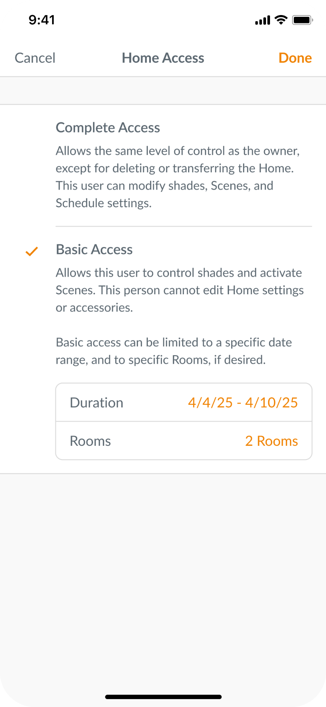Image resolution: width=326 pixels, height=707 pixels.
Task: Tap the Rooms row label
Action: (90, 441)
